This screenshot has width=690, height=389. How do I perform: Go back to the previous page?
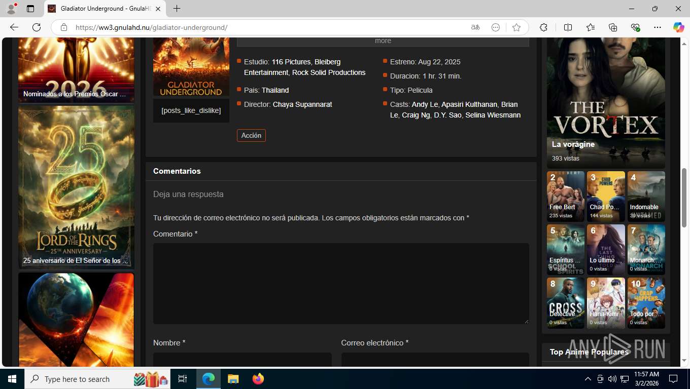click(14, 27)
